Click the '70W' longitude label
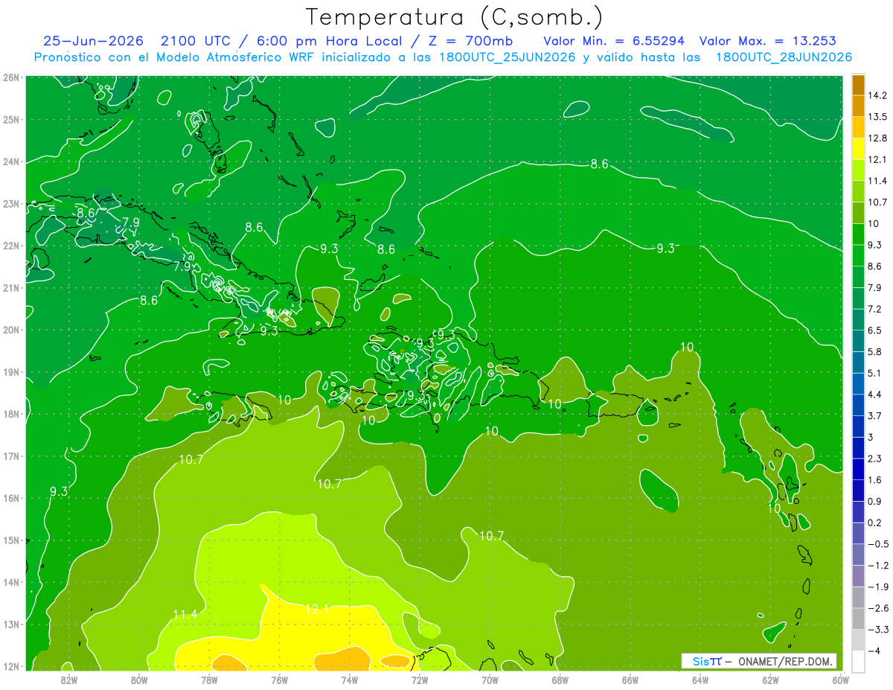The width and height of the screenshot is (893, 690). coord(490,680)
